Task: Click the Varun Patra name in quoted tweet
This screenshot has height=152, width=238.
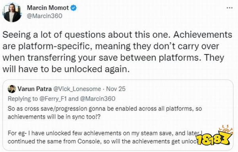Action: [x=35, y=89]
